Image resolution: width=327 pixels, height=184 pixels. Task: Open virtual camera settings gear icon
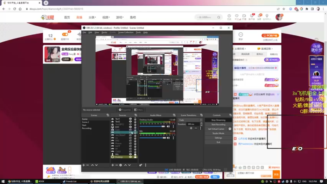230,129
